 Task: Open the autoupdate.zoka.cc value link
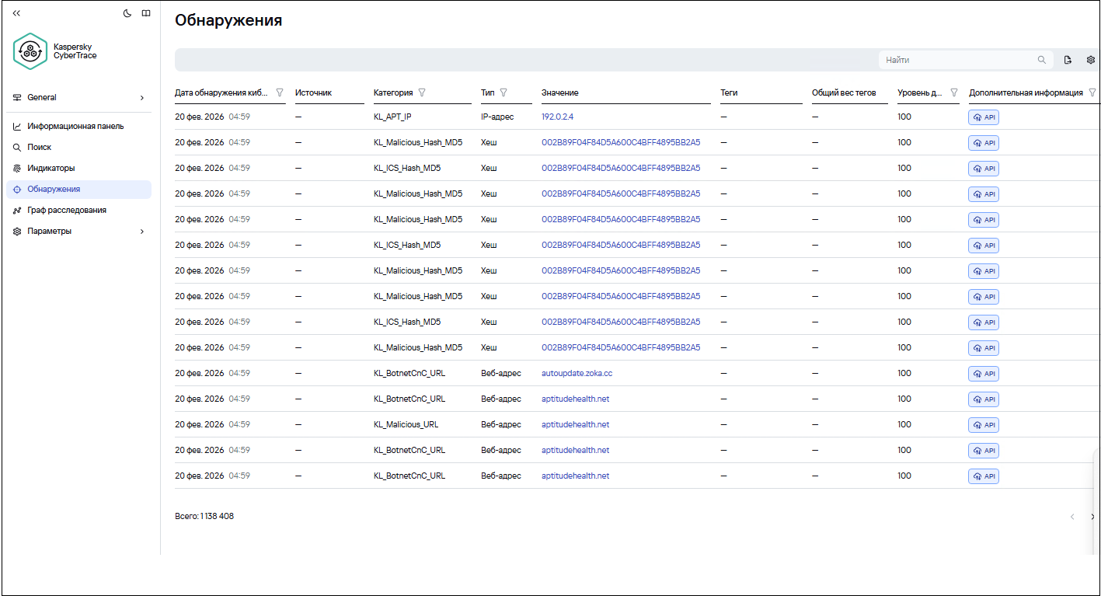click(x=577, y=373)
